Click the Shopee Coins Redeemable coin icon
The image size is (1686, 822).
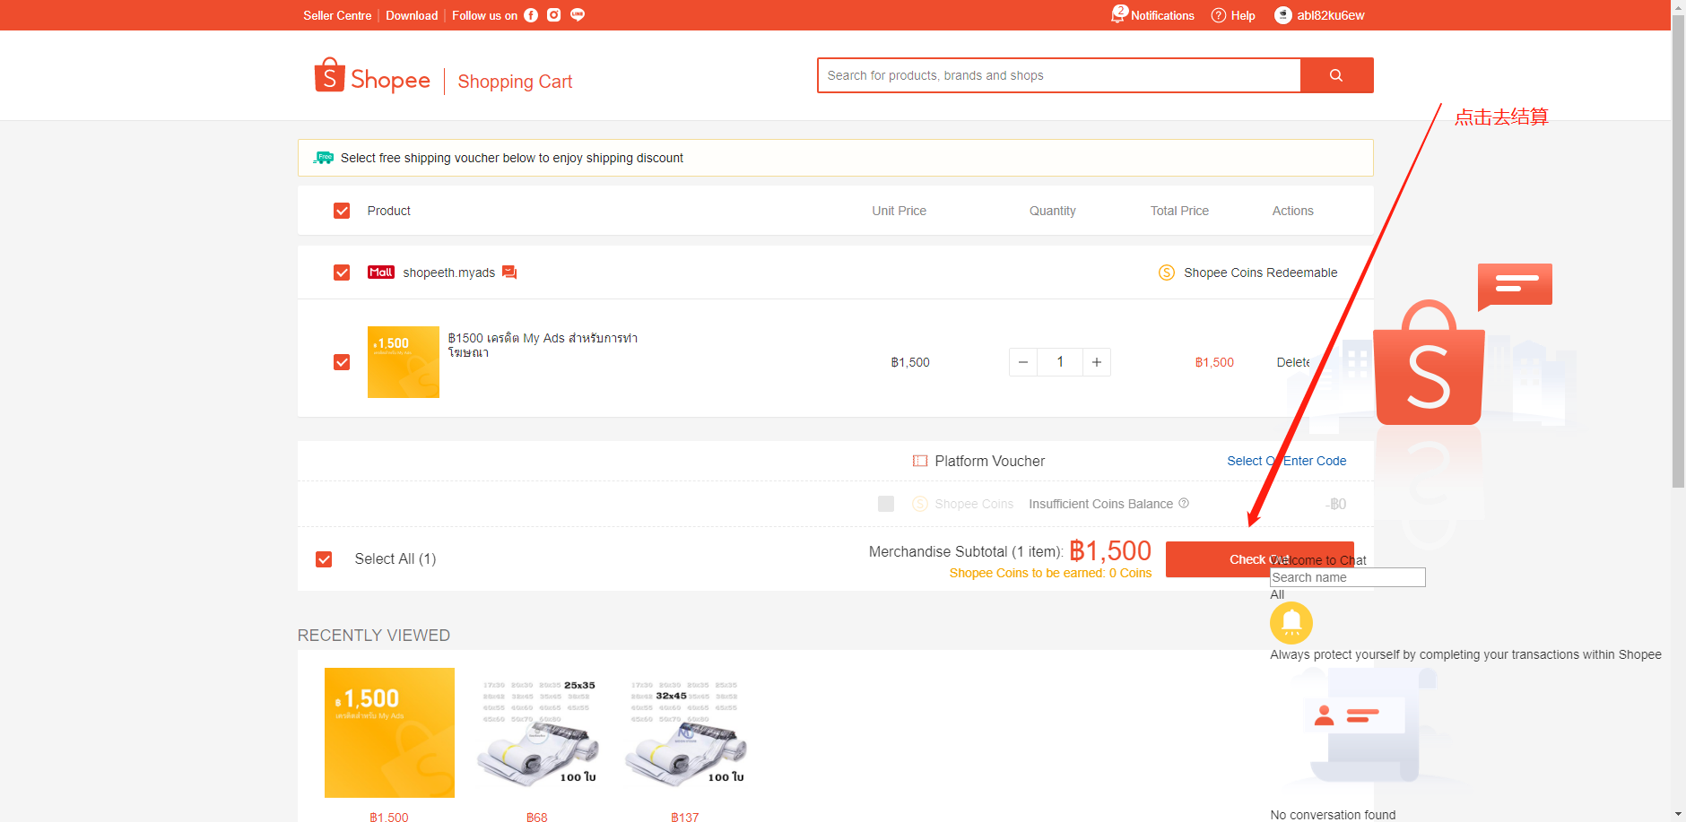[x=1167, y=273]
